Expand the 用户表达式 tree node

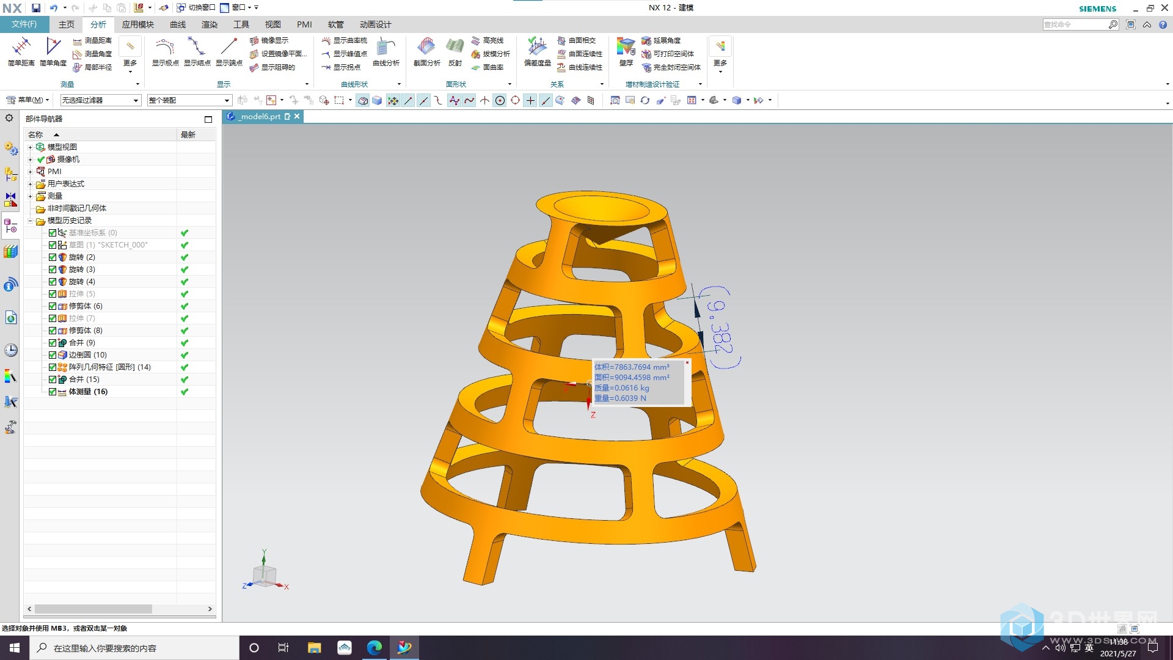pos(30,184)
